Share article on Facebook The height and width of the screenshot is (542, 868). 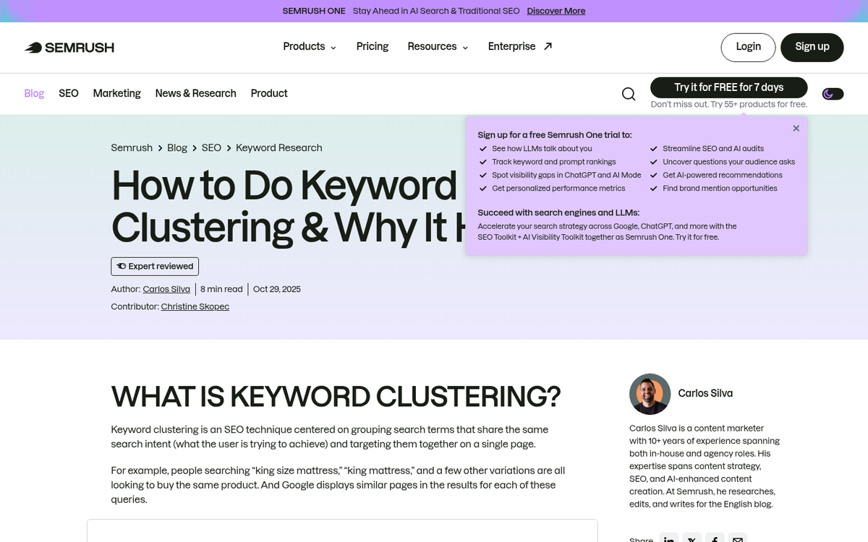pyautogui.click(x=715, y=538)
